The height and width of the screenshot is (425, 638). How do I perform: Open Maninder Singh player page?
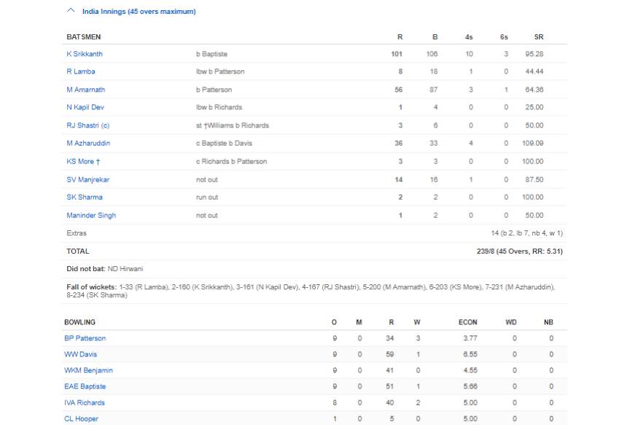pyautogui.click(x=91, y=215)
